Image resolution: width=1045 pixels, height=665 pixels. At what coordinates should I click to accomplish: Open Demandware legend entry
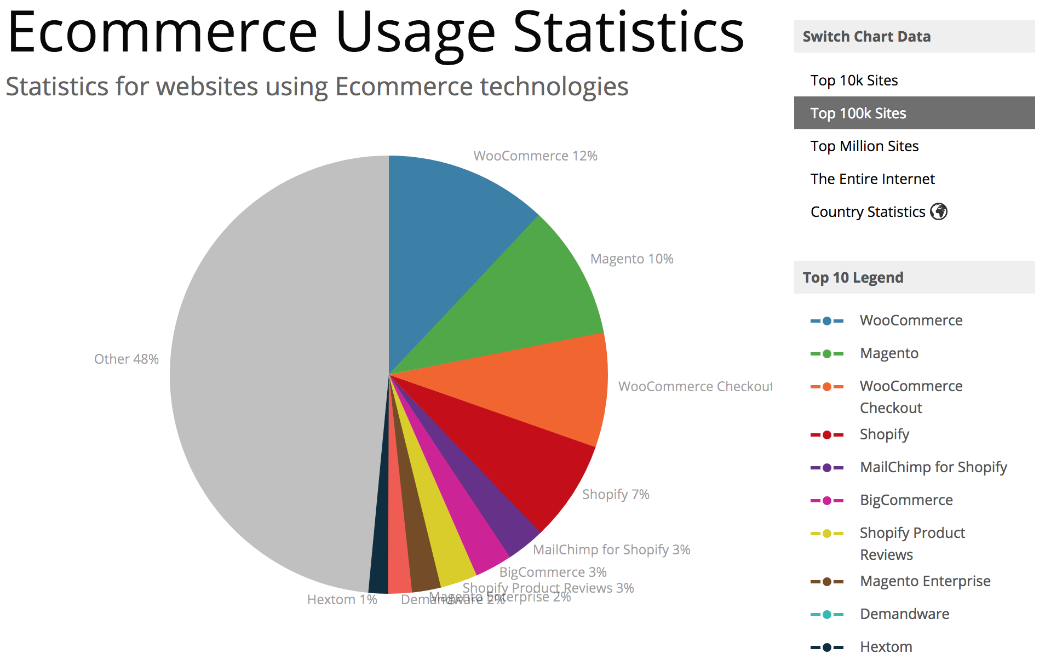[x=904, y=614]
